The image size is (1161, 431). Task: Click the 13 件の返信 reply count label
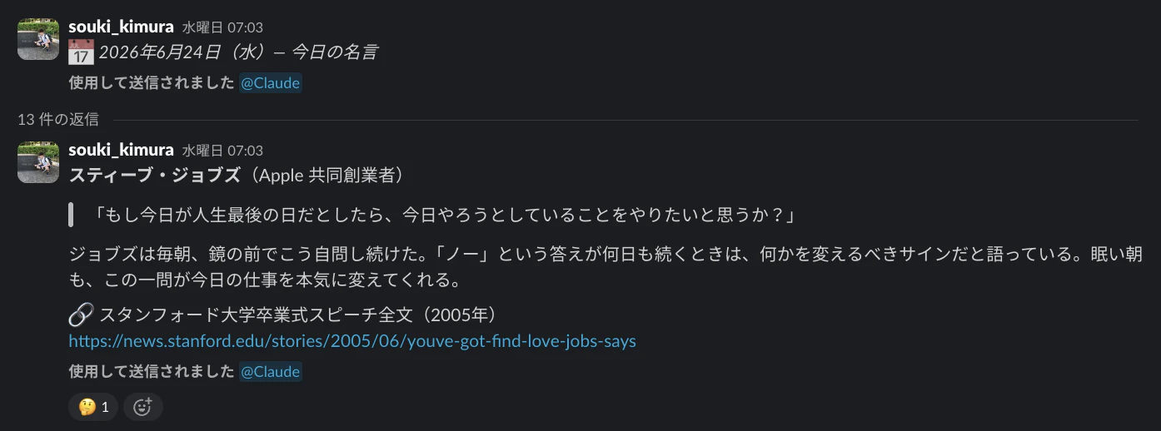pos(58,120)
